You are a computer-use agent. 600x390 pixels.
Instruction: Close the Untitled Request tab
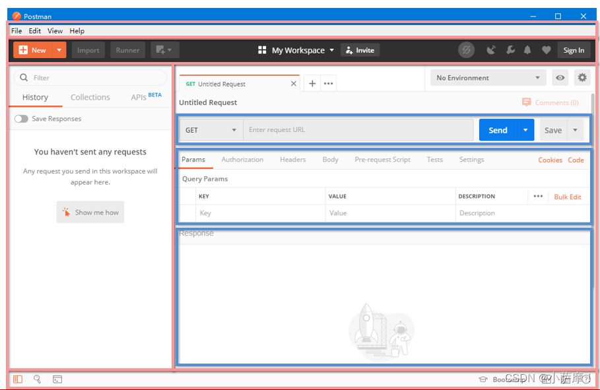coord(294,83)
